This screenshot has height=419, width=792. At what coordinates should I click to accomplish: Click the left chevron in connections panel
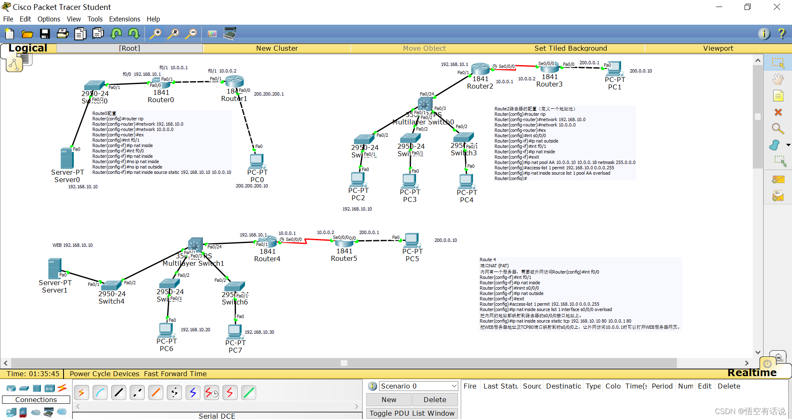tap(78, 406)
